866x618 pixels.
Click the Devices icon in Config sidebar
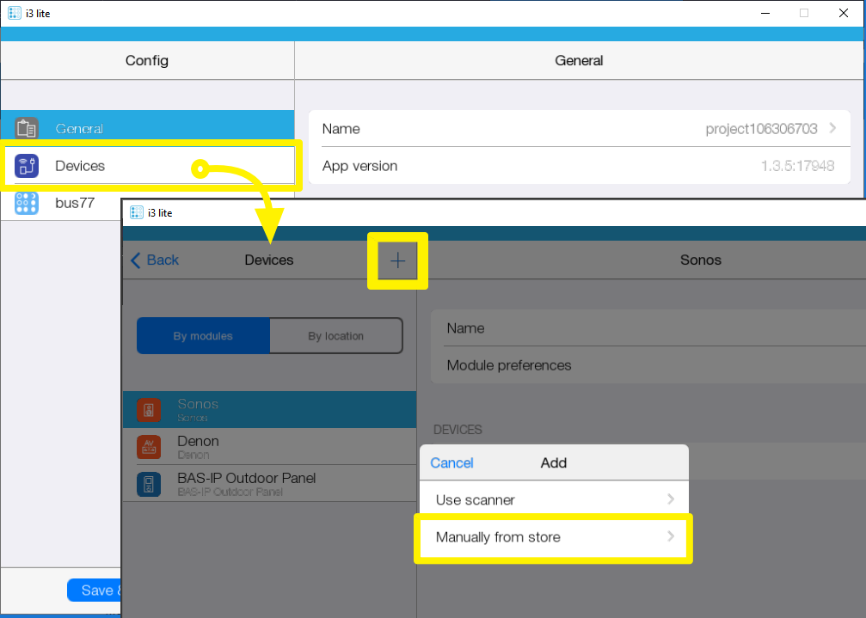[27, 166]
